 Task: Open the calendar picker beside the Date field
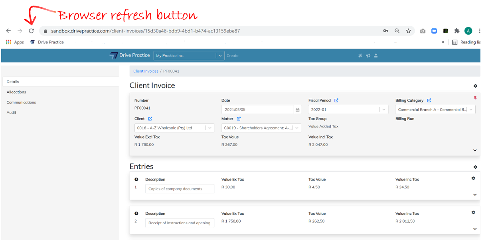point(297,110)
